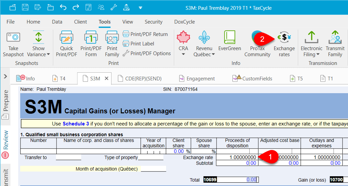Screen dimensions: 348x186
Task: Undo the last action
Action: pyautogui.click(x=63, y=8)
